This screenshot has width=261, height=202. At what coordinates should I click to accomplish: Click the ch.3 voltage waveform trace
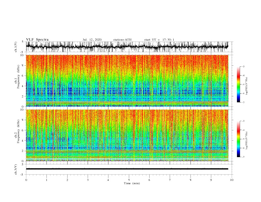pos(127,169)
